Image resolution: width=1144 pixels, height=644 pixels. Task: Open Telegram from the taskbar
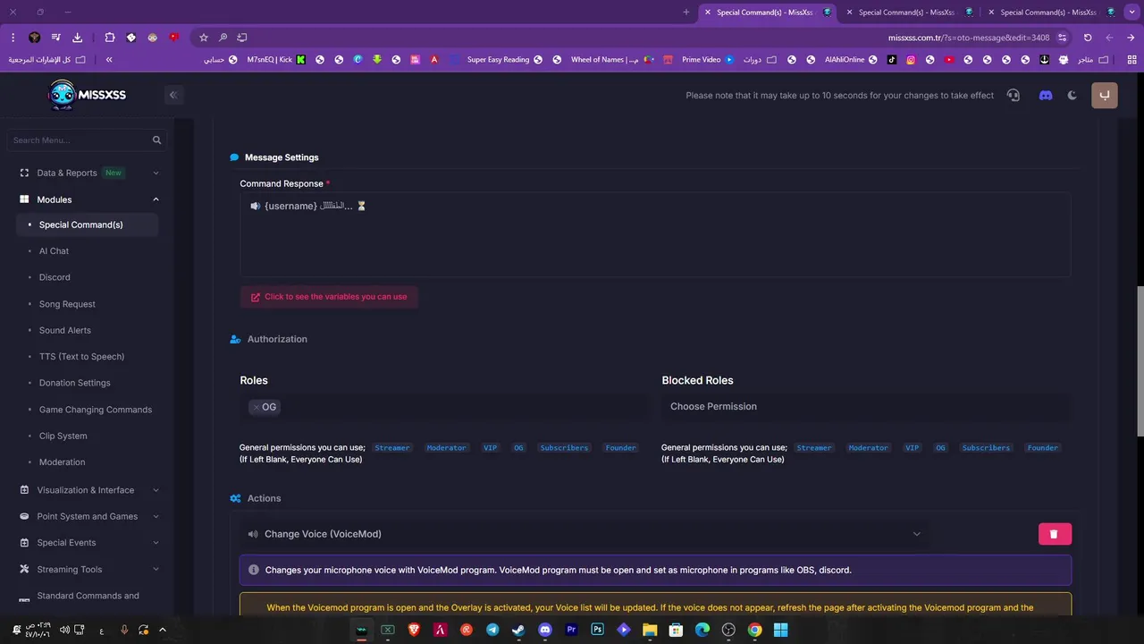(x=492, y=630)
